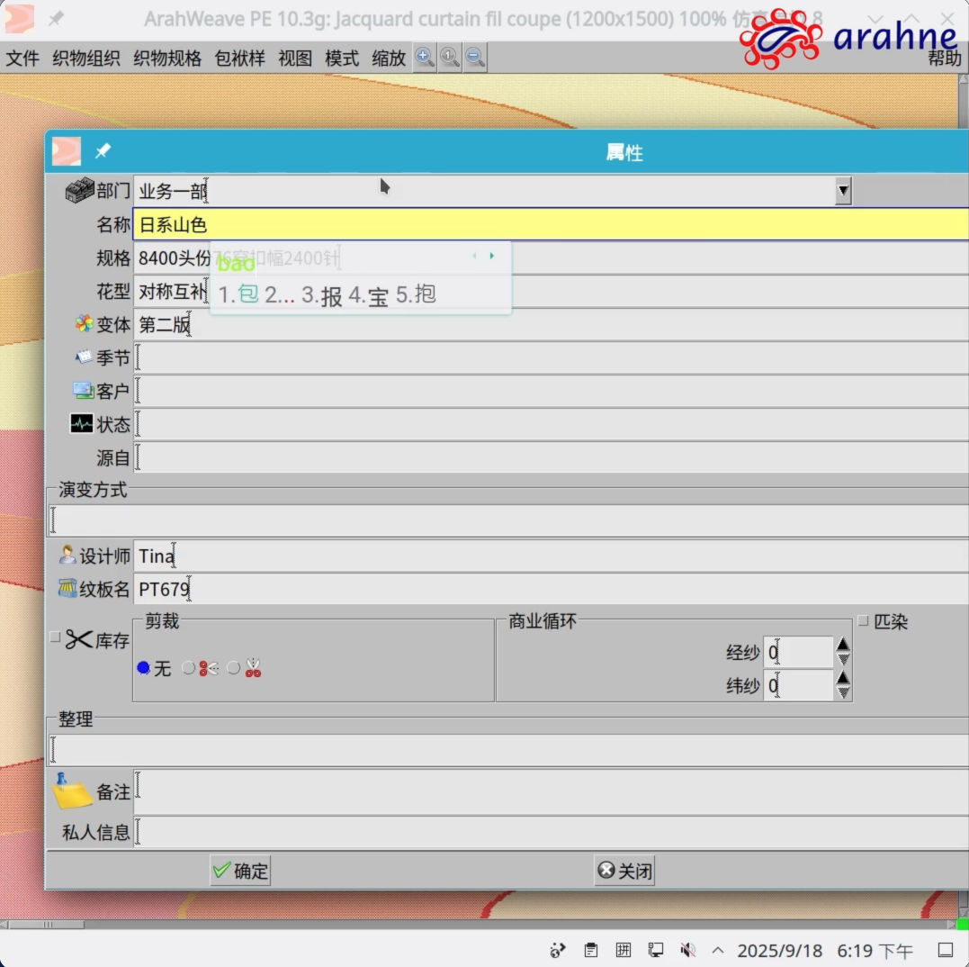969x967 pixels.
Task: Go to the next IME candidate page
Action: tap(492, 256)
